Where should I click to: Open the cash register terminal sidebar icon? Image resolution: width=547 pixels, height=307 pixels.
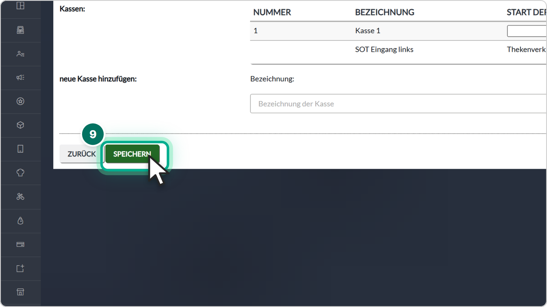20,30
